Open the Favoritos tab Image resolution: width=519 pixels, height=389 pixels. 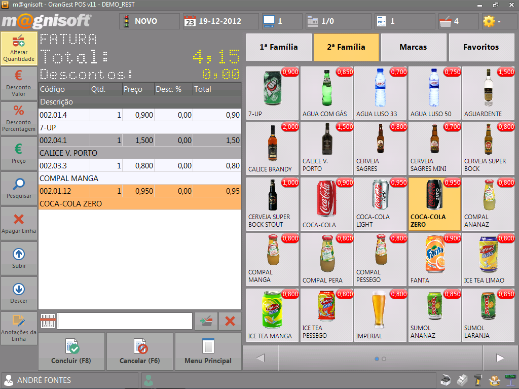tap(481, 47)
